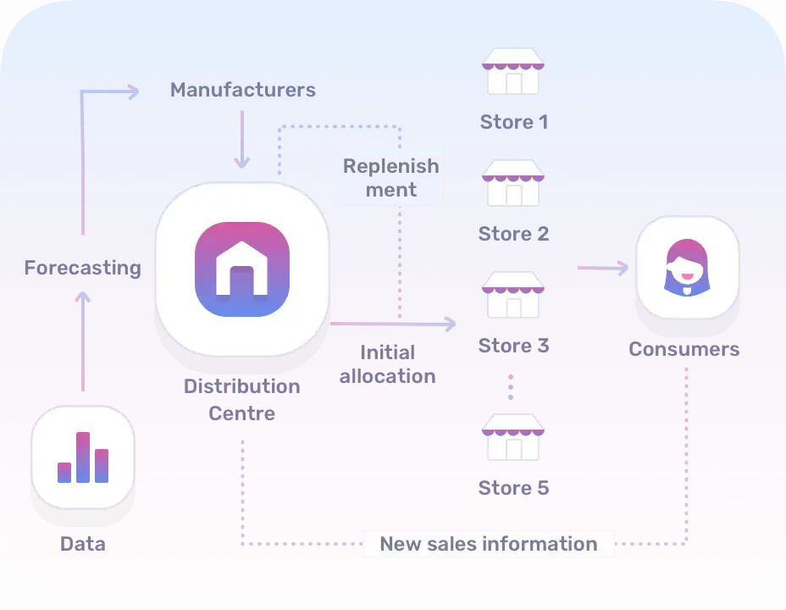Click the Store 5 text label
Screen dimensions: 786x610
click(x=513, y=488)
